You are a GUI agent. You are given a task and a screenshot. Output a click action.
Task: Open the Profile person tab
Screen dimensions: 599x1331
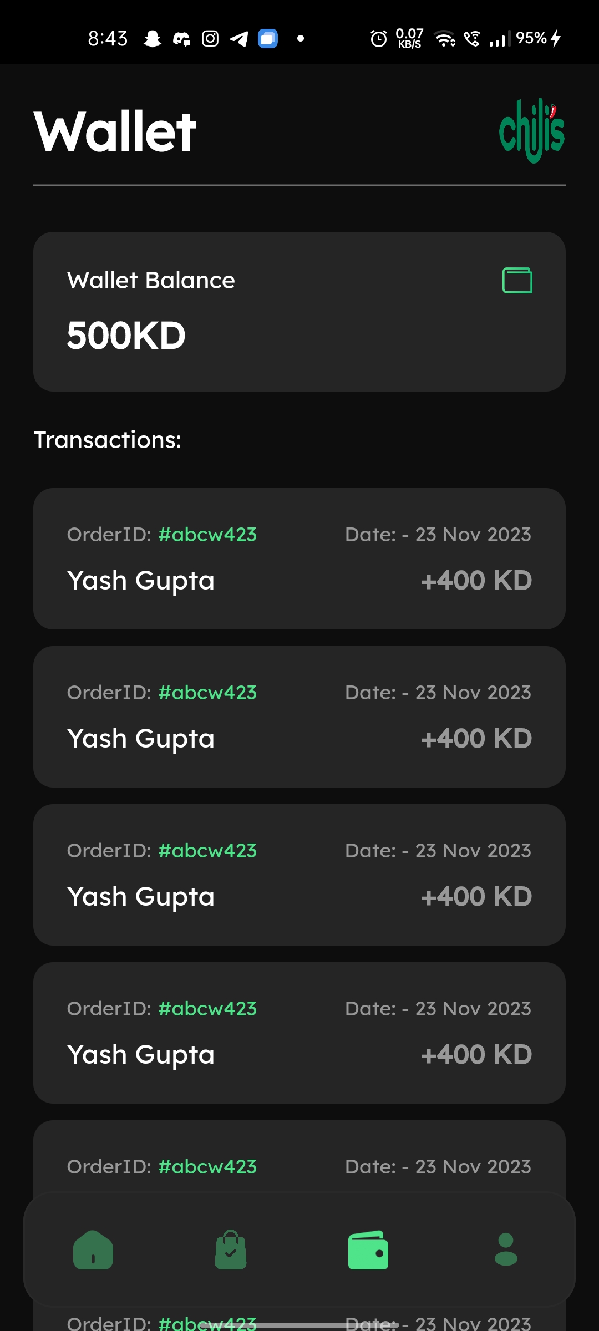[x=506, y=1249]
